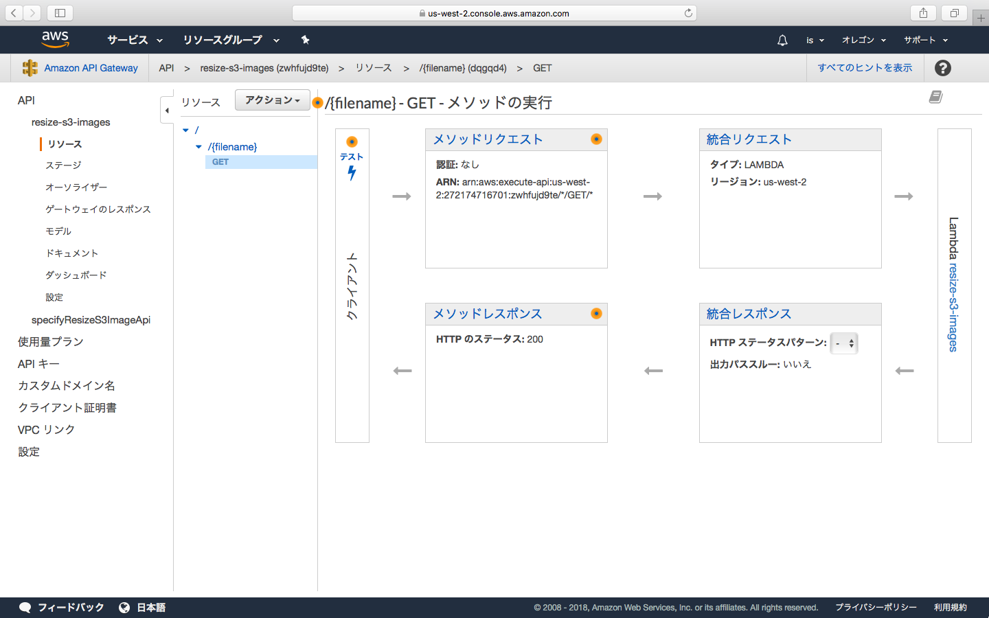Open the リソースグループ dropdown menu

[231, 40]
